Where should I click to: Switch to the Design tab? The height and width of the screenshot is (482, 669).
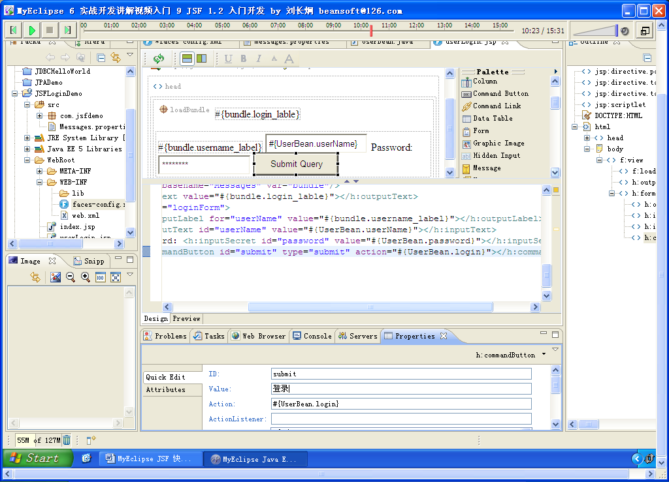coord(155,318)
